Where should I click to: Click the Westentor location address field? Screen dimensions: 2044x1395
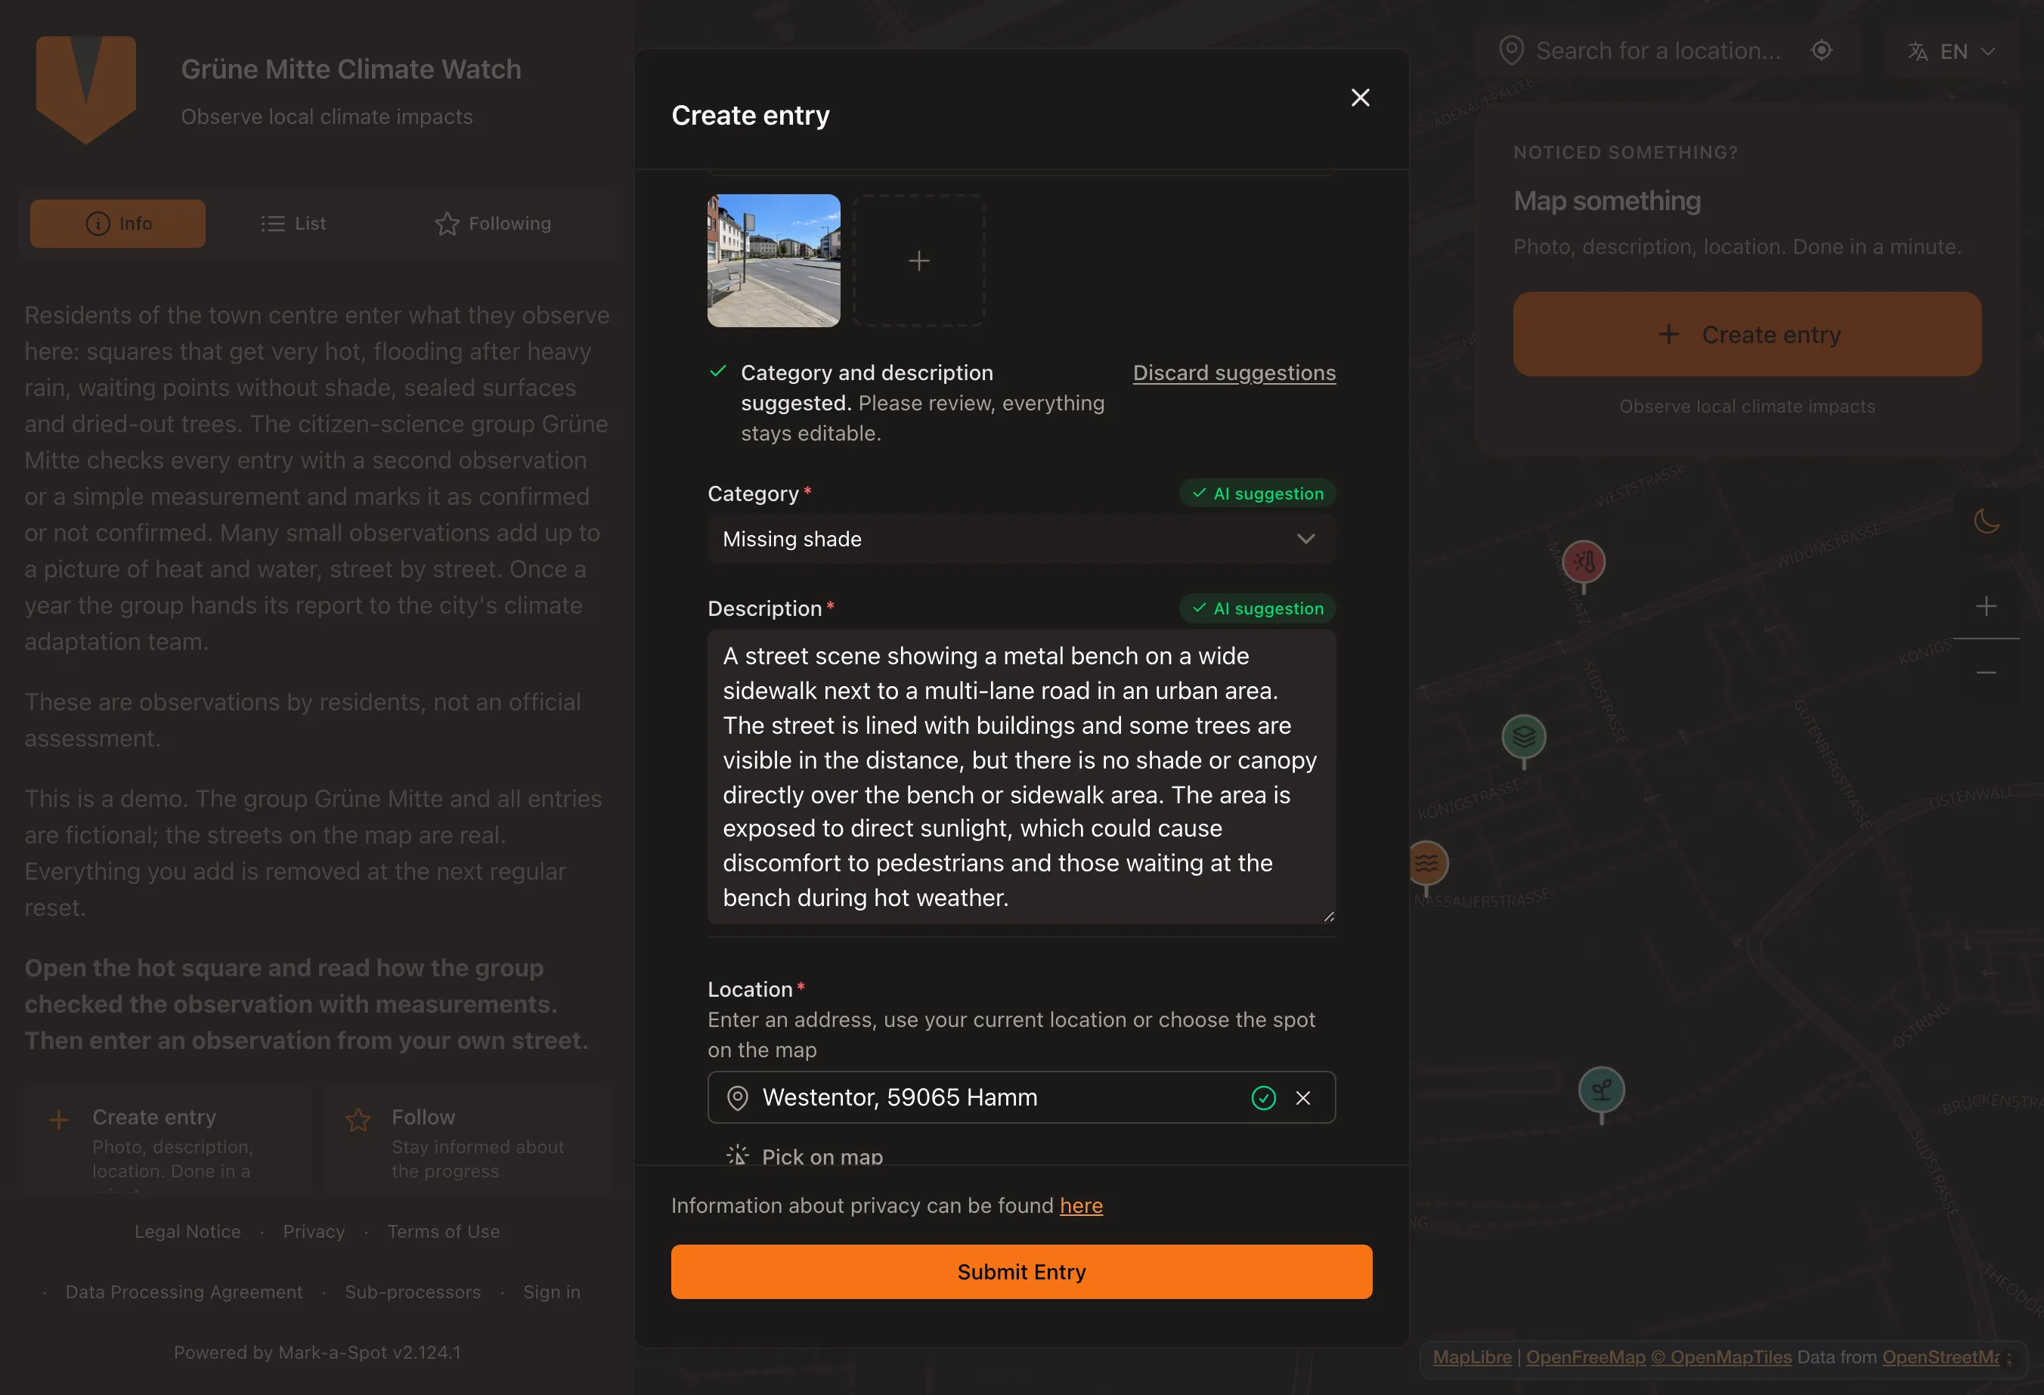pos(1021,1097)
